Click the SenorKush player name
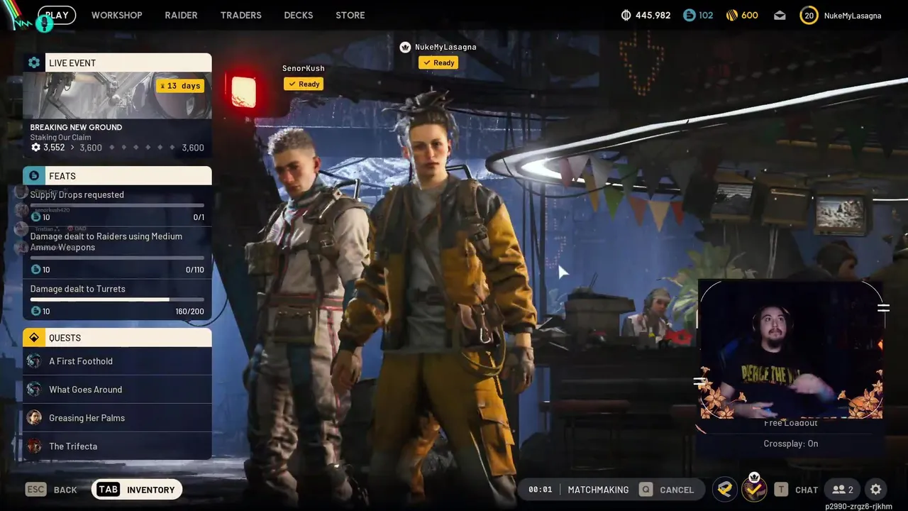The height and width of the screenshot is (511, 908). 304,68
